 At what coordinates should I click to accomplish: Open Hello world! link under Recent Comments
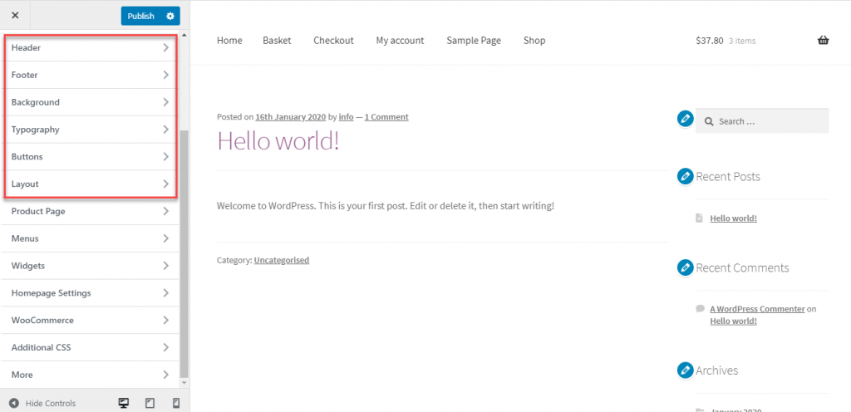tap(733, 321)
